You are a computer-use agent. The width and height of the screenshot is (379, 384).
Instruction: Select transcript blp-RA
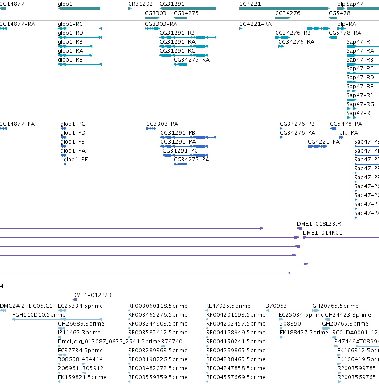341,29
